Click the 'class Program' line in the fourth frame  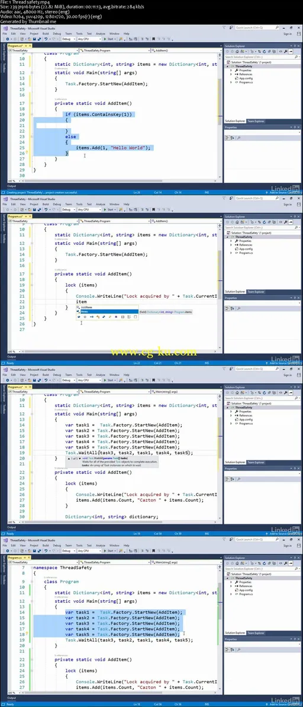tap(61, 582)
